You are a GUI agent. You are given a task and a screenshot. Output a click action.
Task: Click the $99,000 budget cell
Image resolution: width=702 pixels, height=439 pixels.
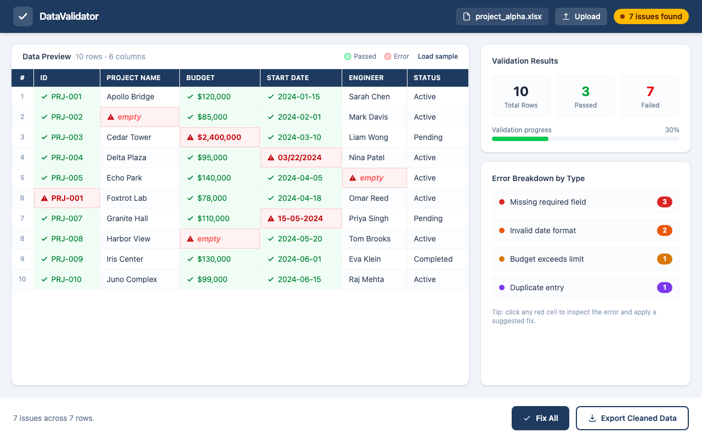(x=220, y=279)
